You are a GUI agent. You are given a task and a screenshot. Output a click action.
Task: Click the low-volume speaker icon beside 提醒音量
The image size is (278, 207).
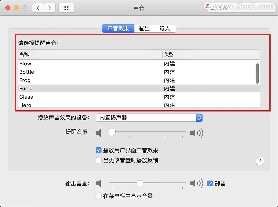99,133
